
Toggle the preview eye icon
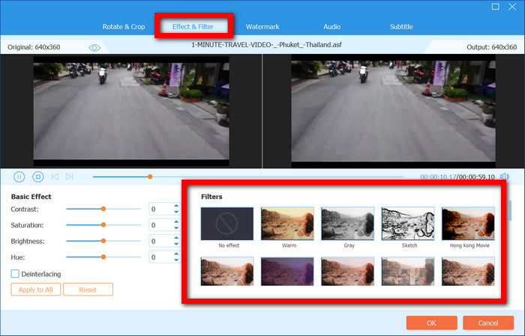pyautogui.click(x=94, y=47)
